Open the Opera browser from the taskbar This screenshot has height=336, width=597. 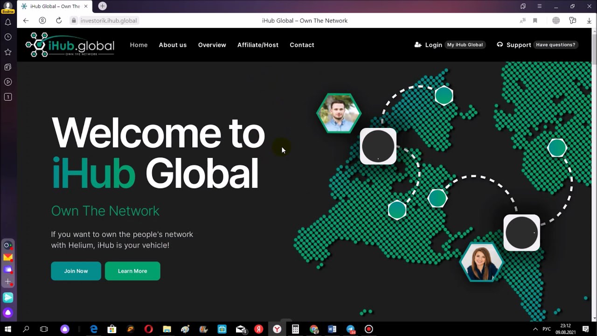(149, 329)
